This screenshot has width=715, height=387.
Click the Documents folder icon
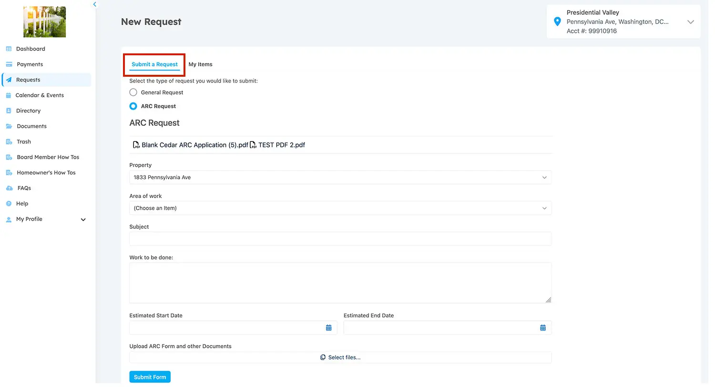(9, 127)
